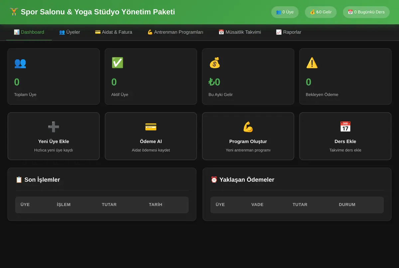This screenshot has height=268, width=399.
Task: Click the green checkmark icon on Aktif Üye card
Action: pos(117,63)
